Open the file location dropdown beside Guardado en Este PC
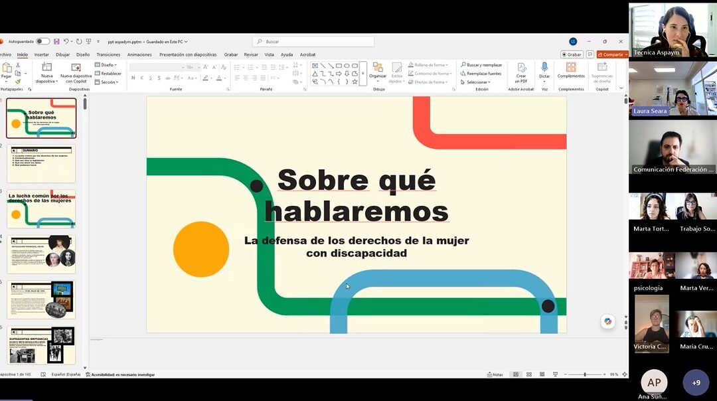This screenshot has width=717, height=401. [186, 42]
